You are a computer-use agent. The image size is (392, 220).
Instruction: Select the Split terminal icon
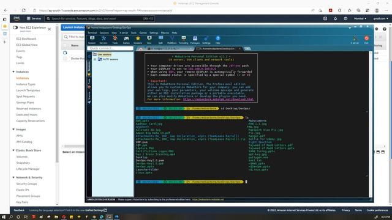click(160, 40)
